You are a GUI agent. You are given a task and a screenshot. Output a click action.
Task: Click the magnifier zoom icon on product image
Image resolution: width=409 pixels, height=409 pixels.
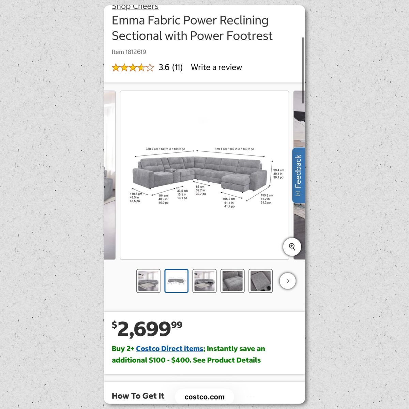(292, 247)
